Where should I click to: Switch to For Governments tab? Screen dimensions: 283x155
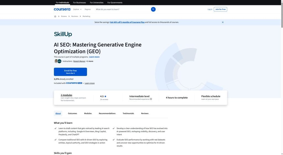click(115, 2)
